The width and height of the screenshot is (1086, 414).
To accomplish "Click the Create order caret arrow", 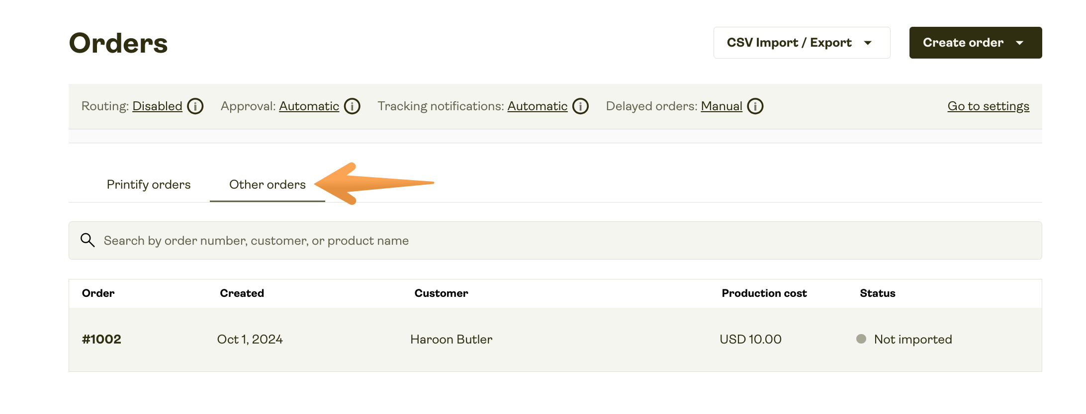I will [x=1020, y=43].
